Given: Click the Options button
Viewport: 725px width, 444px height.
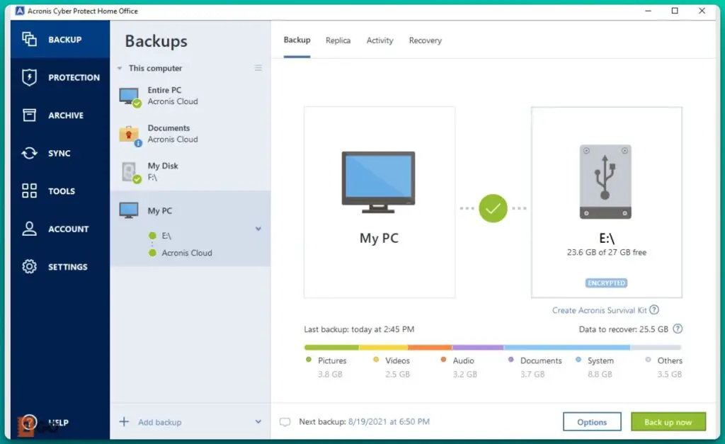Looking at the screenshot, I should pos(592,422).
